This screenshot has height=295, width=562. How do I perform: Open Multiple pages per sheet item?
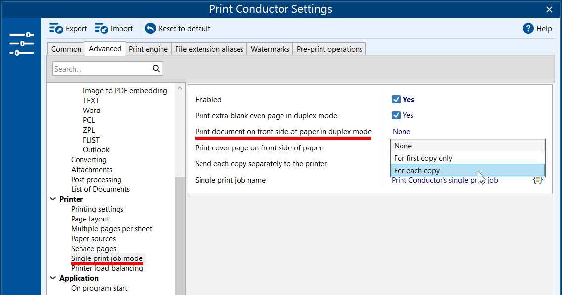click(112, 229)
